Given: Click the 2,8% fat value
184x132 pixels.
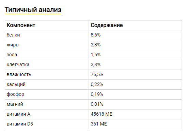Looking at the screenshot, I should [x=96, y=45].
